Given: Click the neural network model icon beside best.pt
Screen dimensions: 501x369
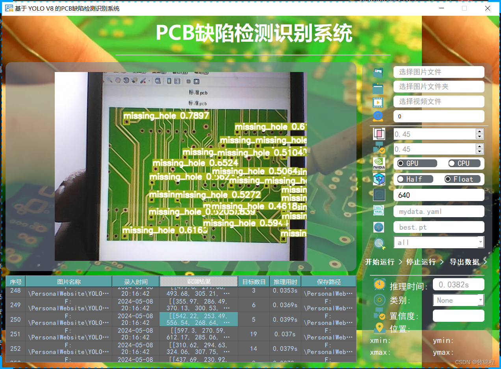Looking at the screenshot, I should coord(379,227).
